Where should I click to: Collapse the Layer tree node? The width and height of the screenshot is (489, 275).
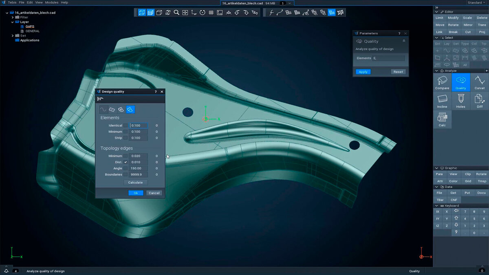[x=12, y=22]
